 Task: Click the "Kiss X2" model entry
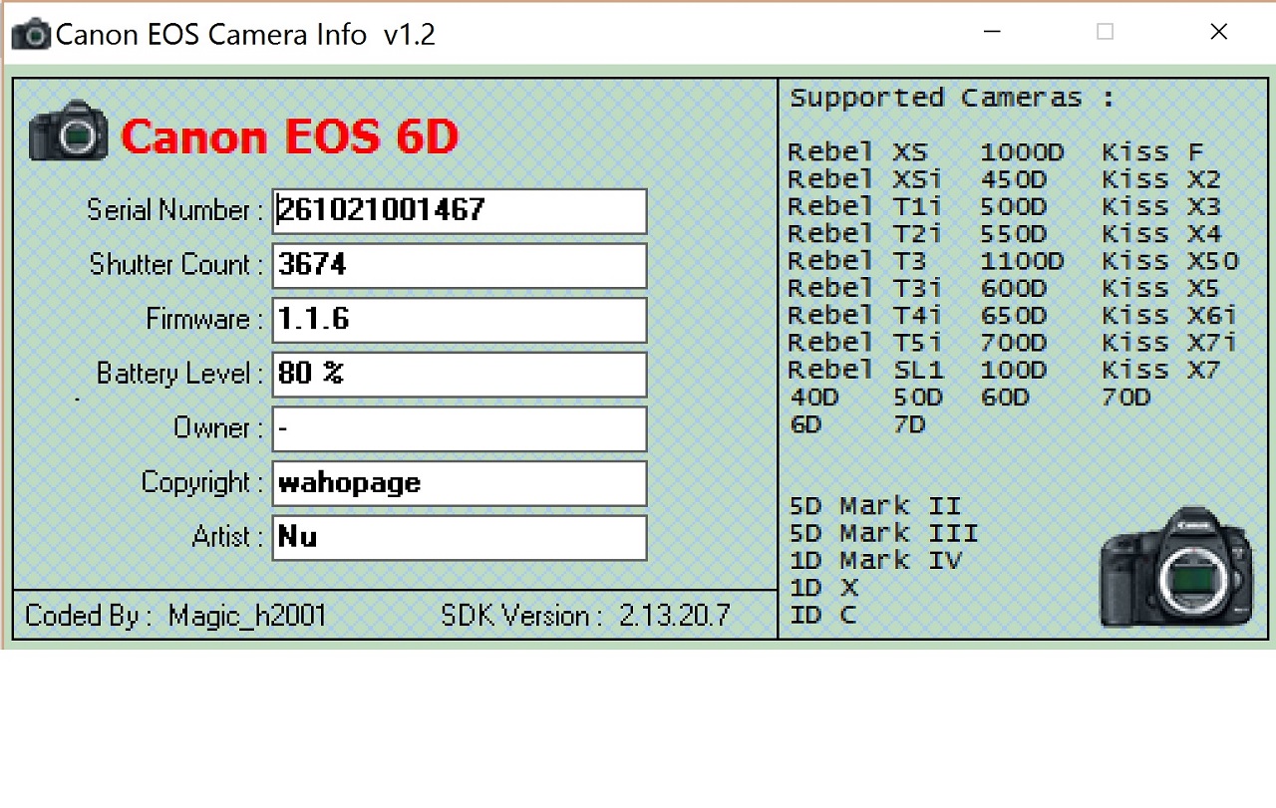pyautogui.click(x=1162, y=179)
